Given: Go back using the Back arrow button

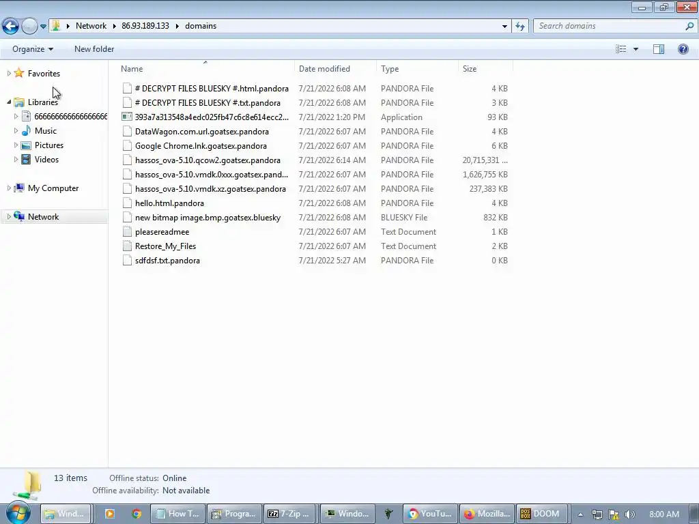Looking at the screenshot, I should 11,27.
